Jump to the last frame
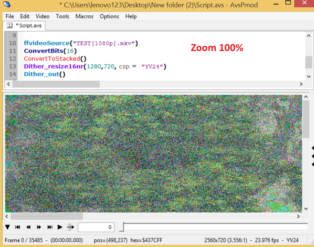Image resolution: width=314 pixels, height=247 pixels. coord(50,227)
